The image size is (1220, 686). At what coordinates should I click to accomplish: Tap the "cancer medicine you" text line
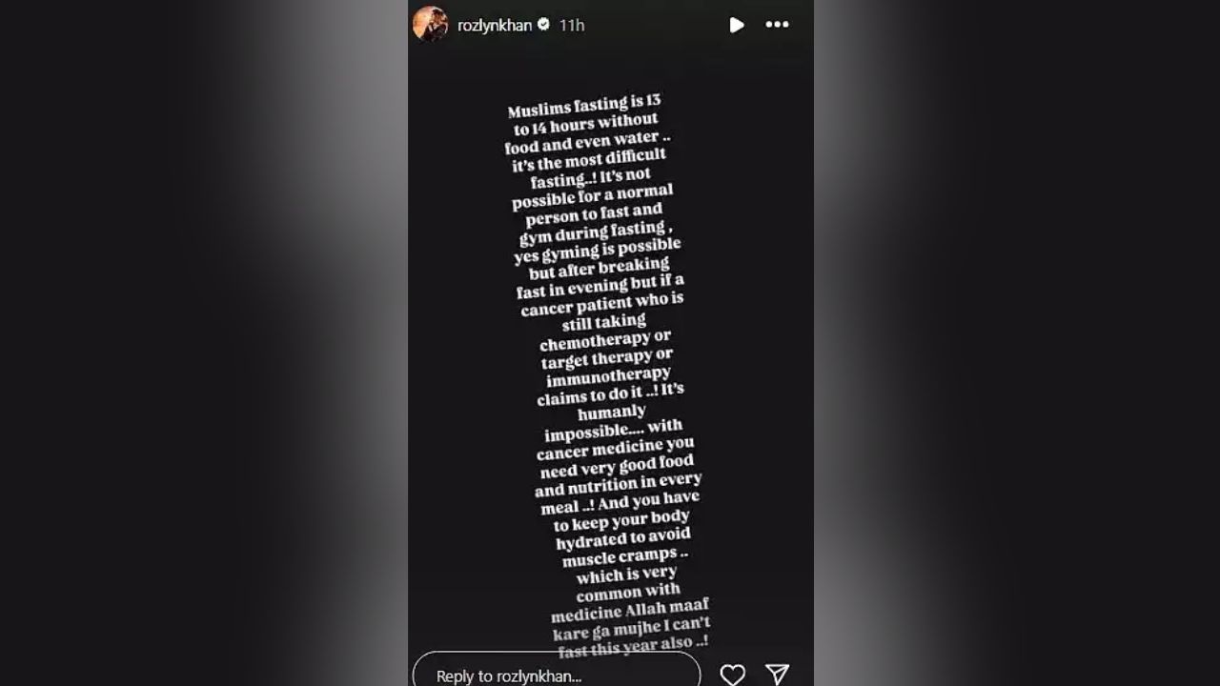coord(616,449)
